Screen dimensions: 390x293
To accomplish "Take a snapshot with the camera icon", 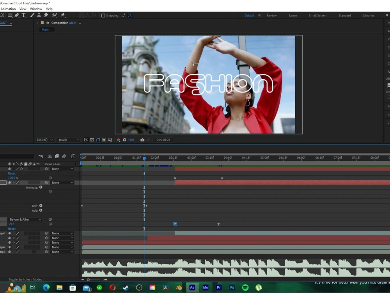I will coord(142,140).
